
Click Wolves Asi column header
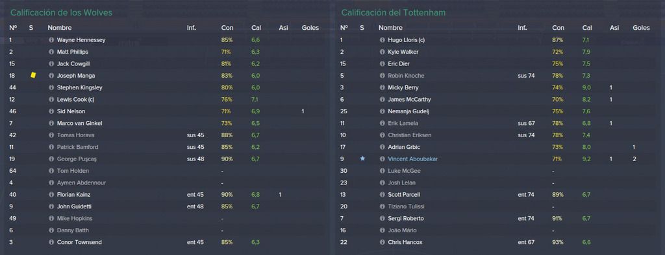[x=283, y=28]
